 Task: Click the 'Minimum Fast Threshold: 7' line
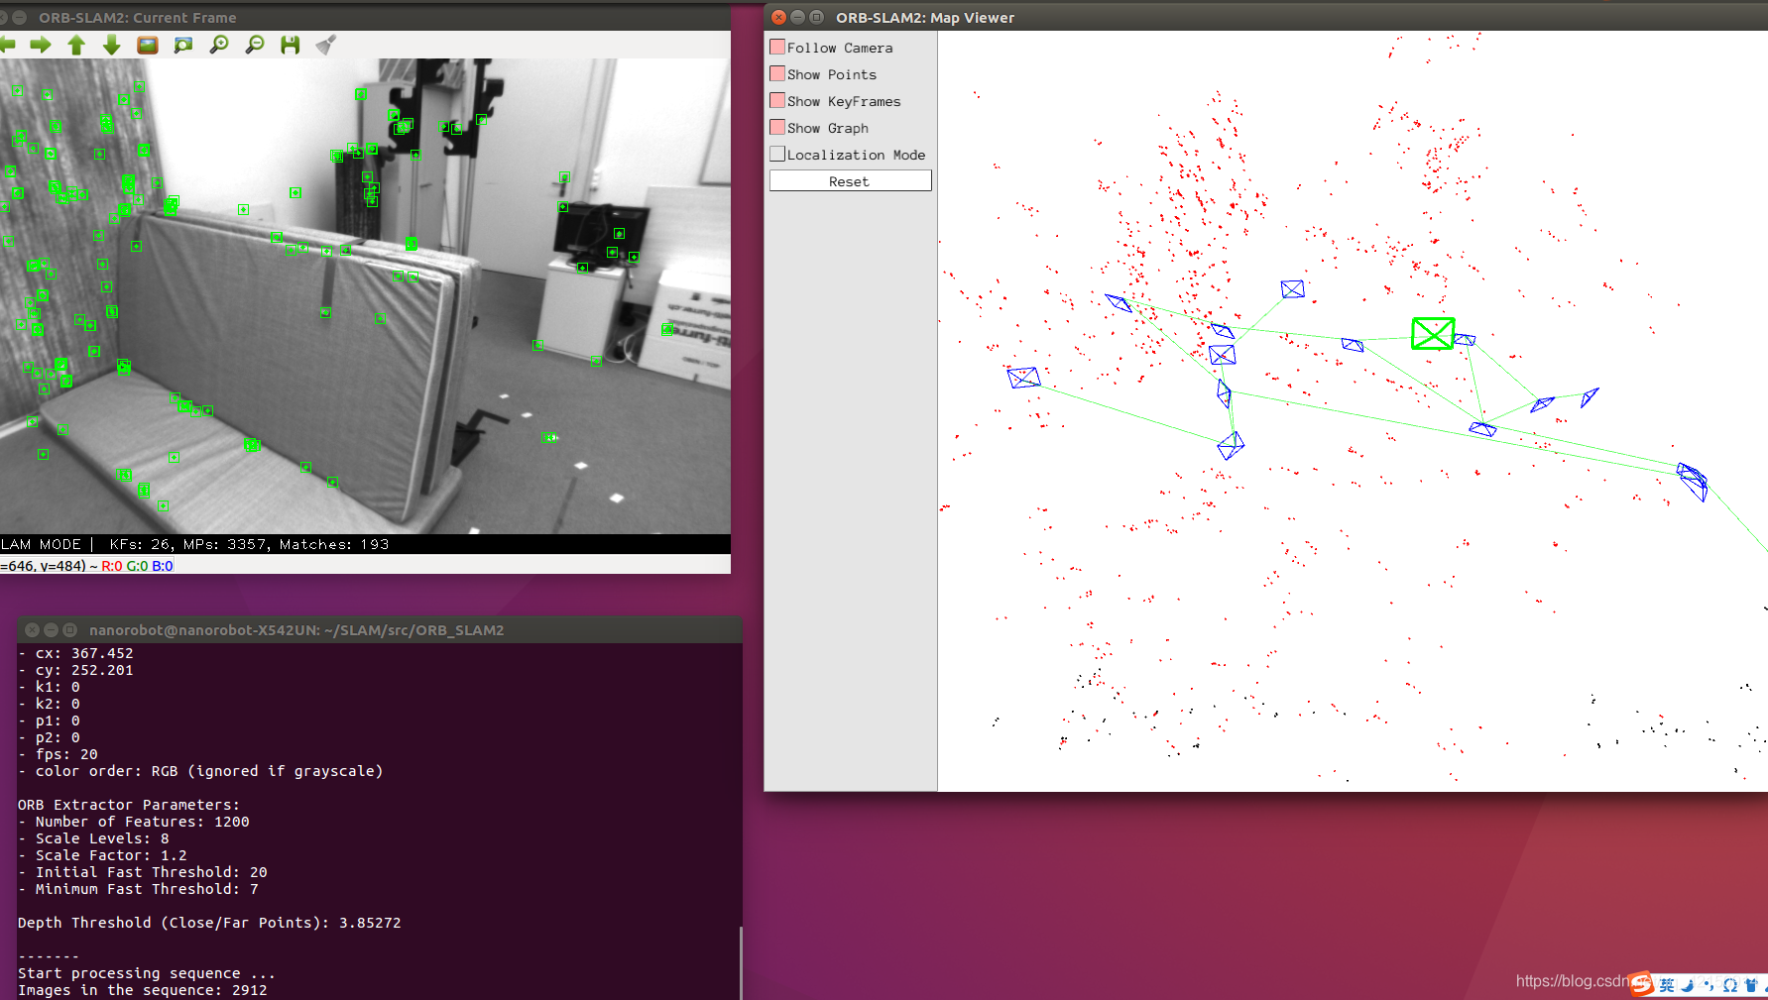tap(138, 889)
